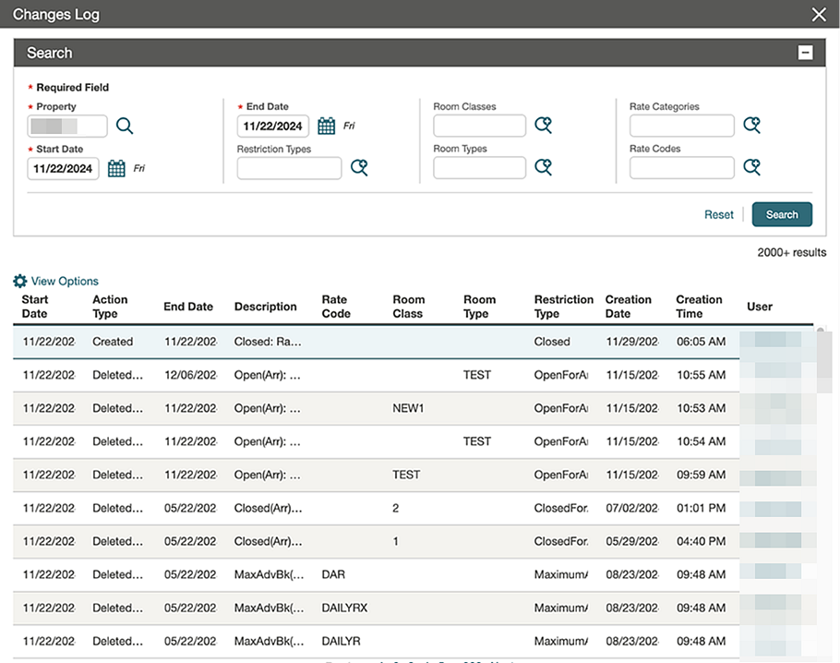Open the End Date calendar picker
Image resolution: width=840 pixels, height=663 pixels.
(326, 126)
